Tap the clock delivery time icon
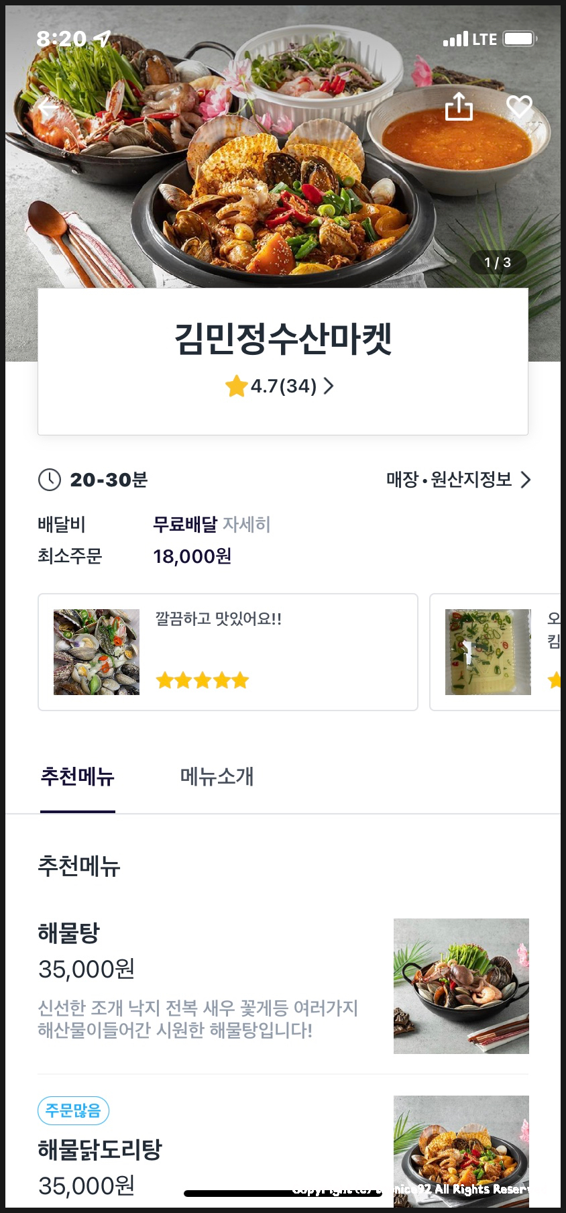This screenshot has width=566, height=1213. 50,480
